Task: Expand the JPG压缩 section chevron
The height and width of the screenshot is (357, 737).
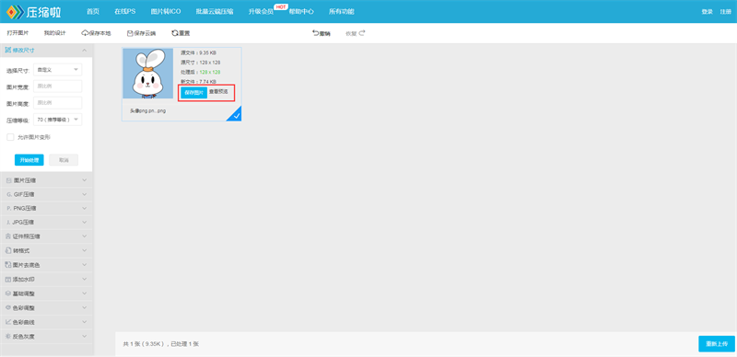Action: point(84,222)
